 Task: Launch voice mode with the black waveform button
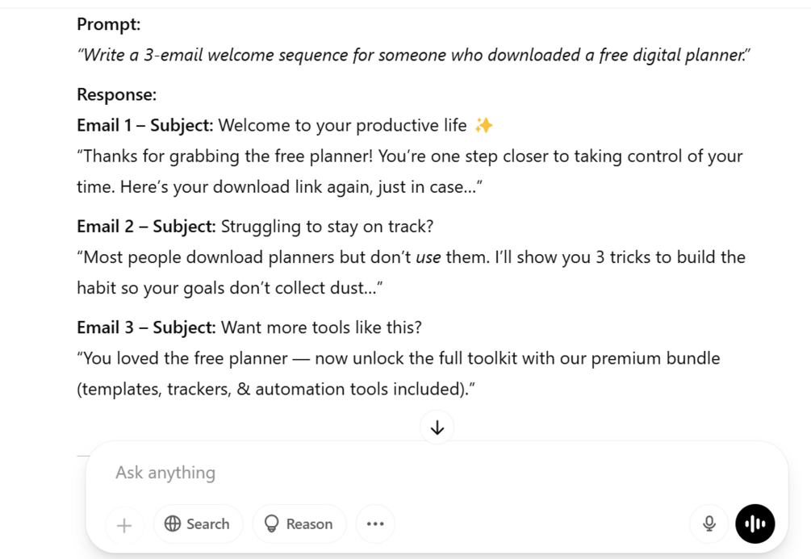755,524
